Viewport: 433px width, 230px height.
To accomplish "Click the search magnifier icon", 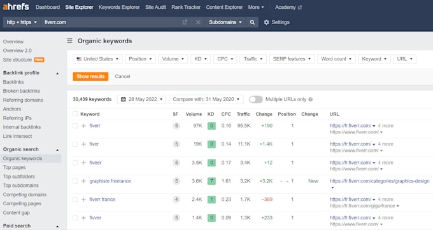I will (x=252, y=22).
